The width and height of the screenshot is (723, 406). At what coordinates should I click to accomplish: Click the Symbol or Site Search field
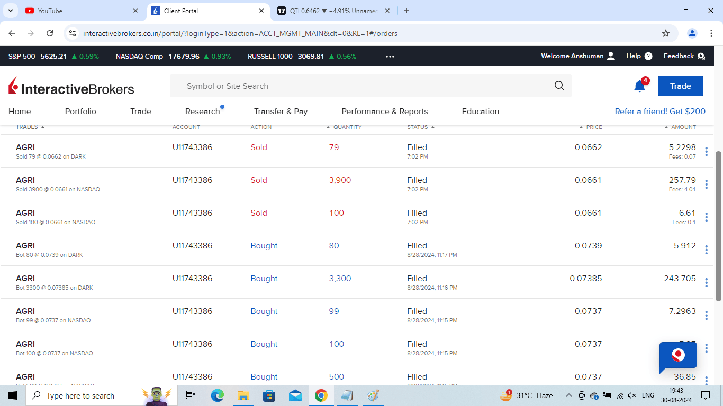370,86
